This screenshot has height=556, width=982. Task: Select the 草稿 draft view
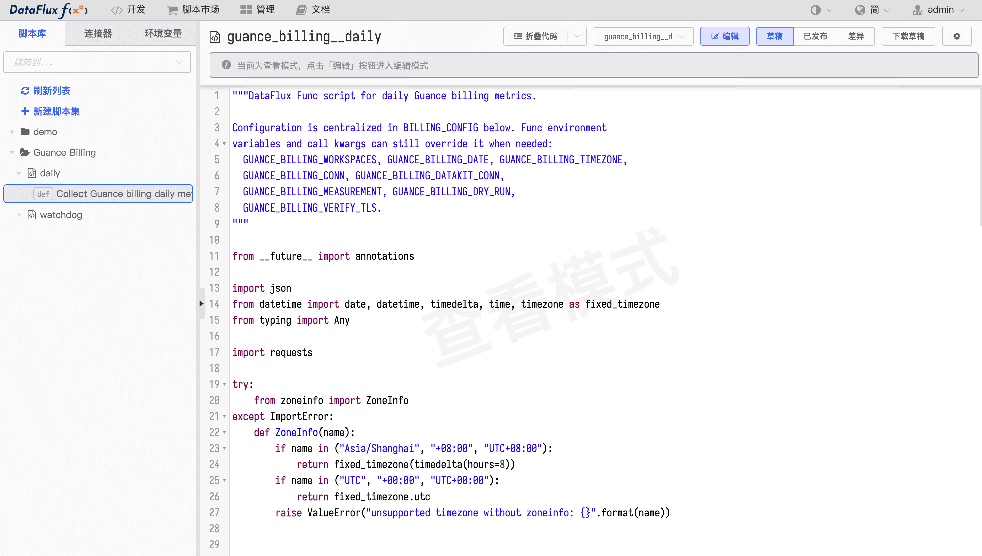pyautogui.click(x=775, y=36)
